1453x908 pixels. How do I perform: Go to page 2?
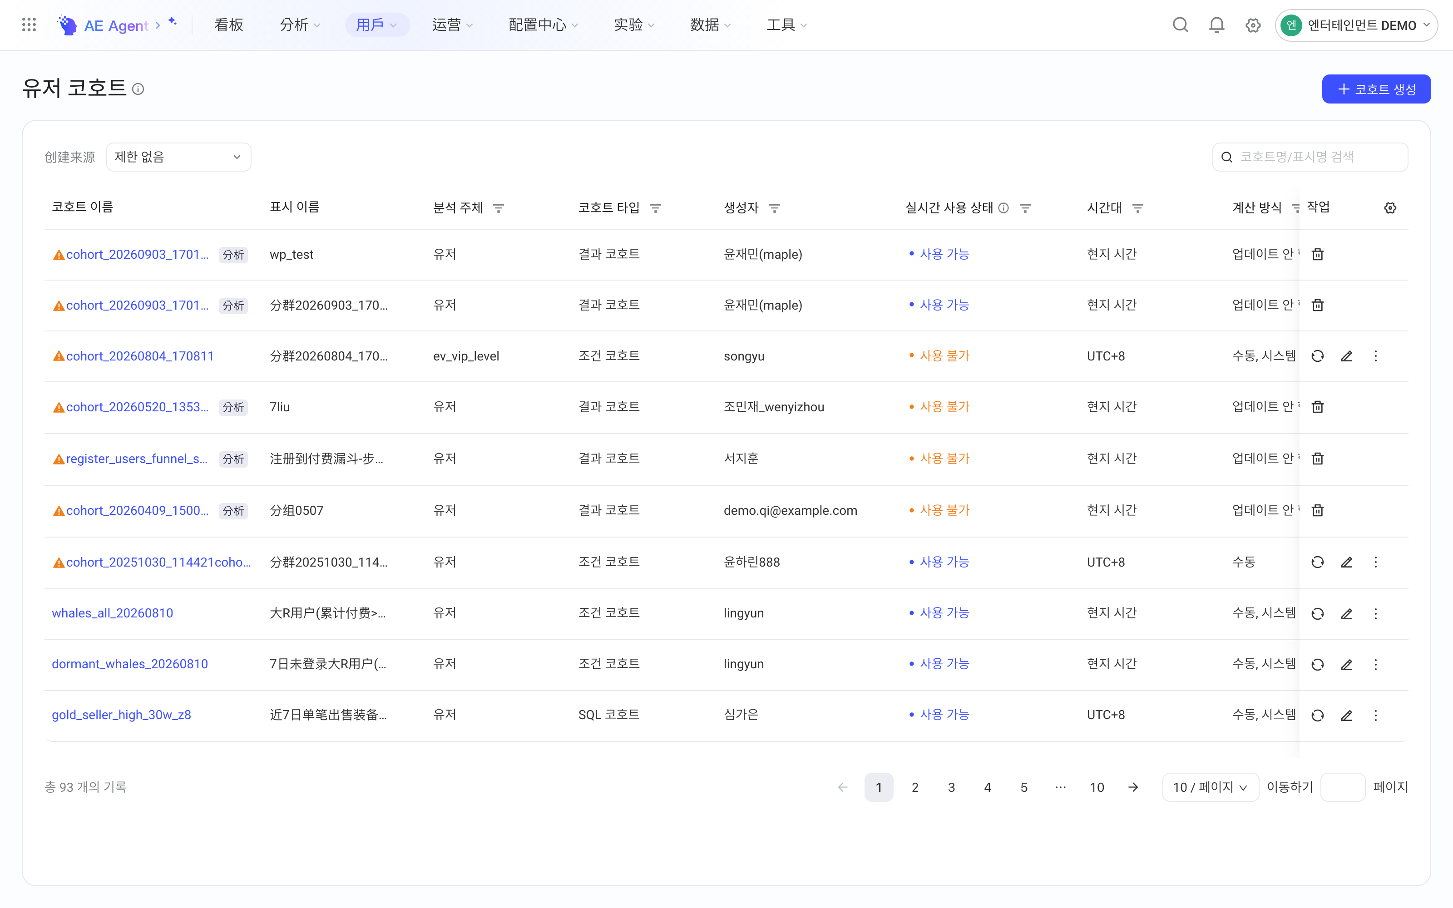pos(915,787)
